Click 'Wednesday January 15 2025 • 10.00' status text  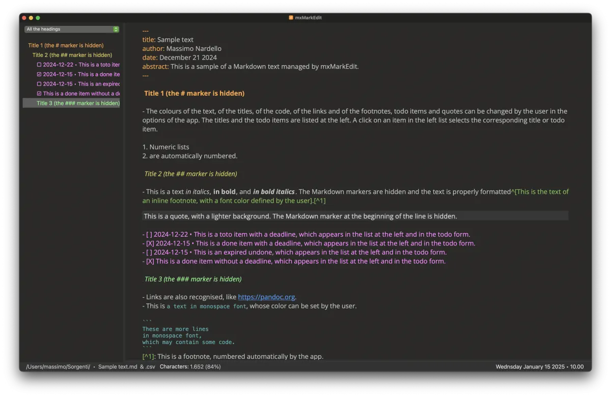(x=540, y=366)
